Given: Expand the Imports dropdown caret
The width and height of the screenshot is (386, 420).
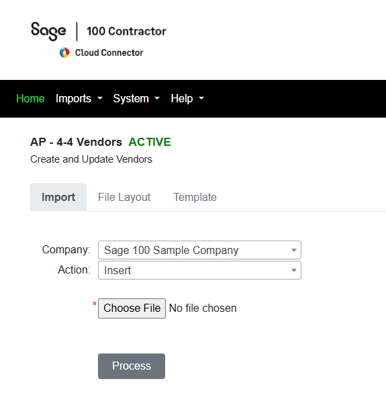Looking at the screenshot, I should point(100,99).
